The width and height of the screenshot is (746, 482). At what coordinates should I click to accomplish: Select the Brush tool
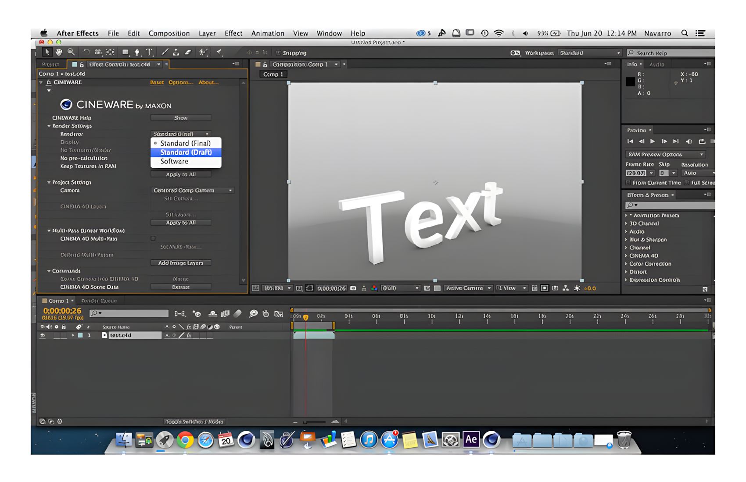165,52
